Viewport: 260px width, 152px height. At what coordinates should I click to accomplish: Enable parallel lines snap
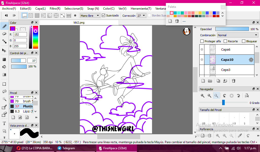tap(31, 15)
